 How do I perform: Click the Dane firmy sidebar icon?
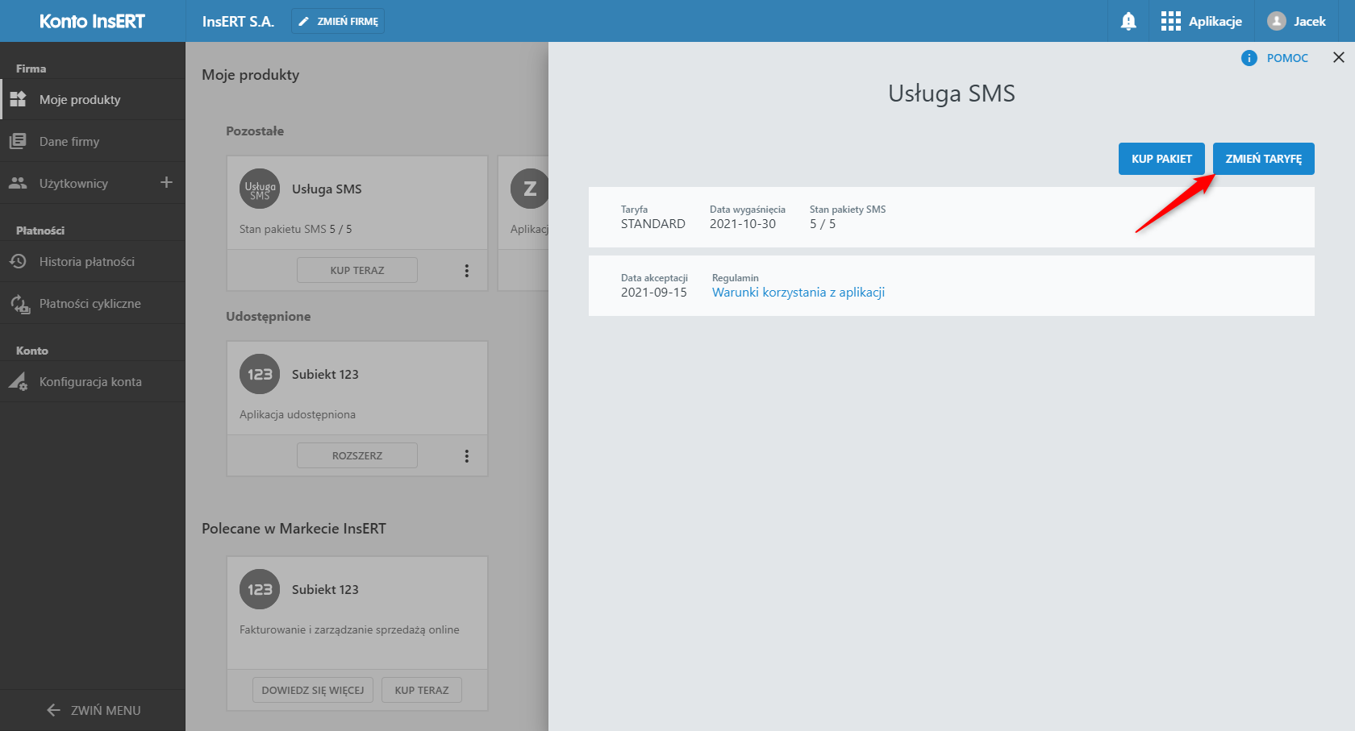point(18,141)
